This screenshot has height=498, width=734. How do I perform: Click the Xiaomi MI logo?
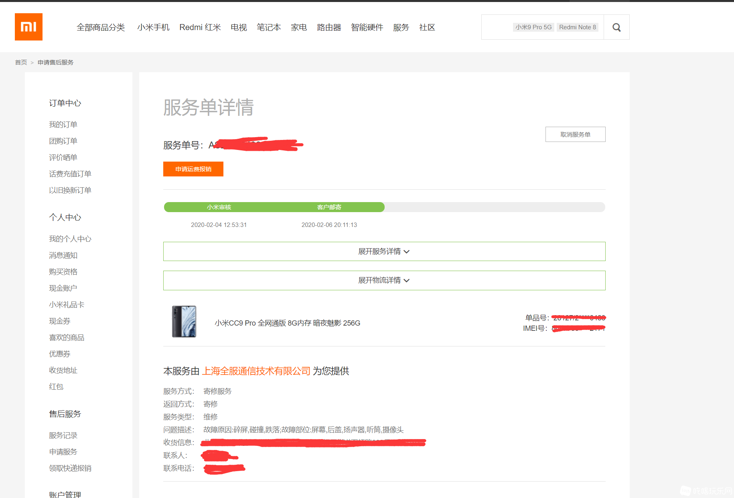28,27
